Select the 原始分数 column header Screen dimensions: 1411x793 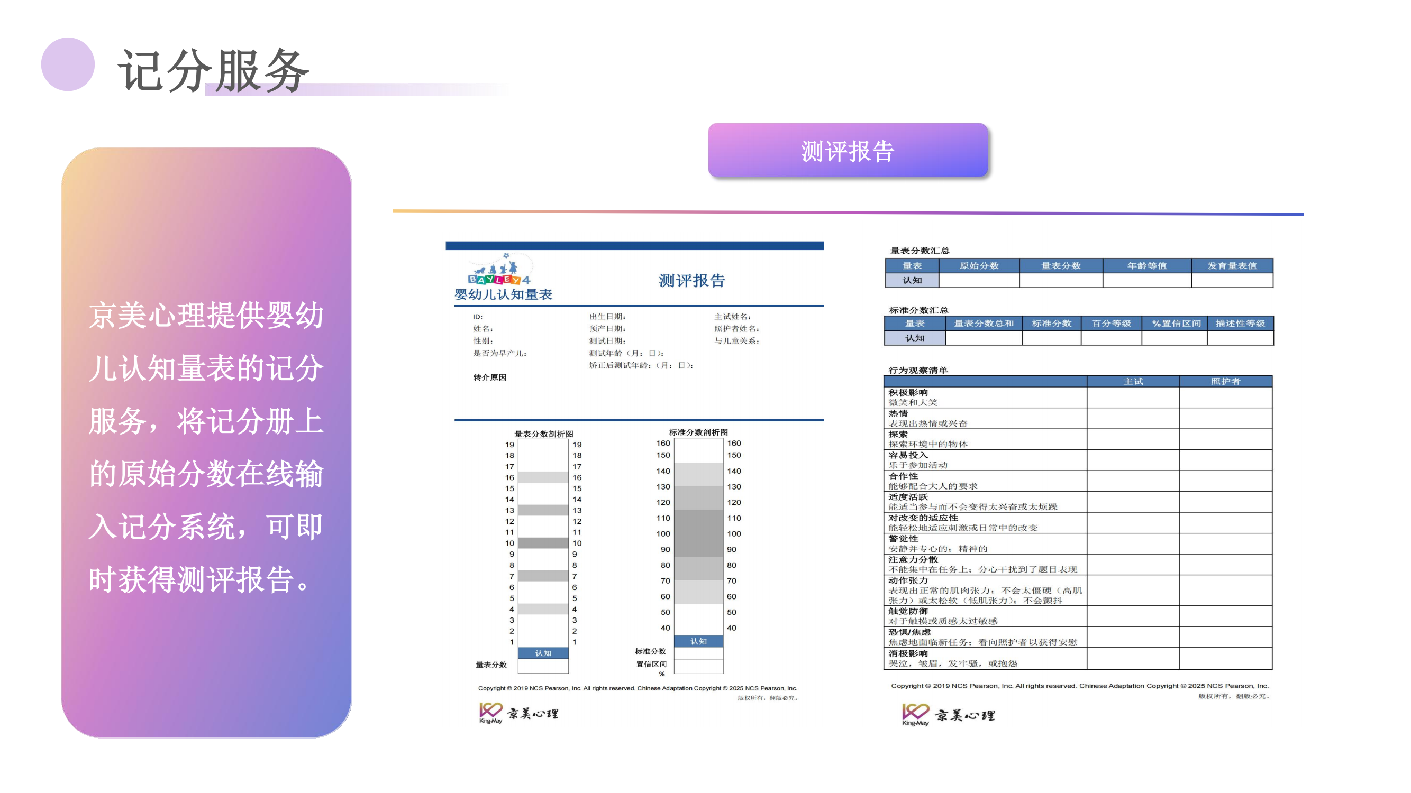[978, 266]
